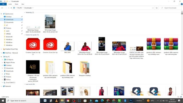183x103 pixels.
Task: Open File Explorer taskbar icon
Action: [62, 100]
